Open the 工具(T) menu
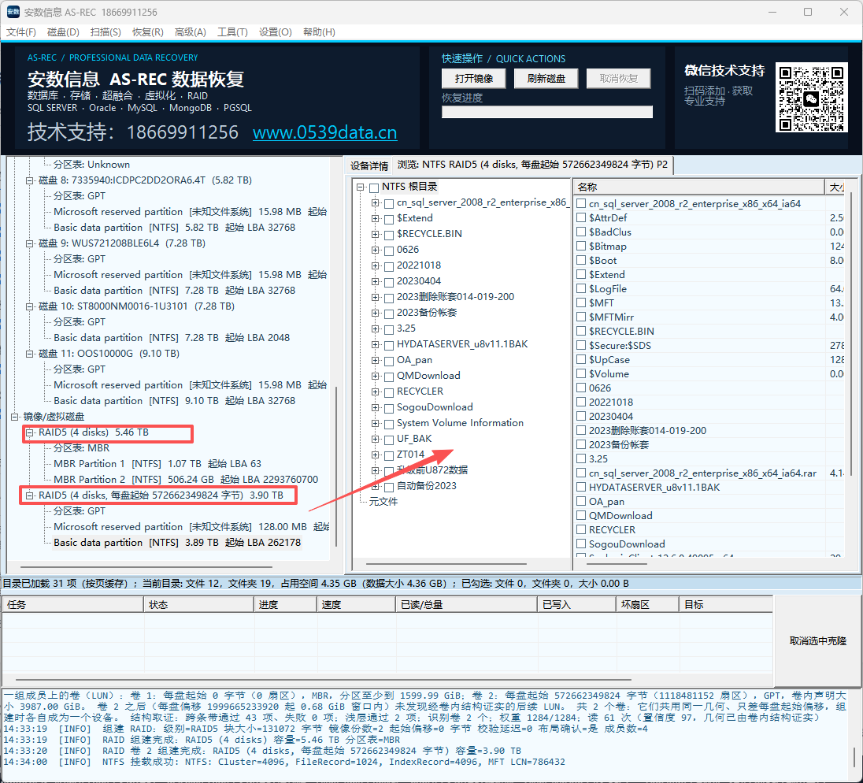 [x=232, y=32]
